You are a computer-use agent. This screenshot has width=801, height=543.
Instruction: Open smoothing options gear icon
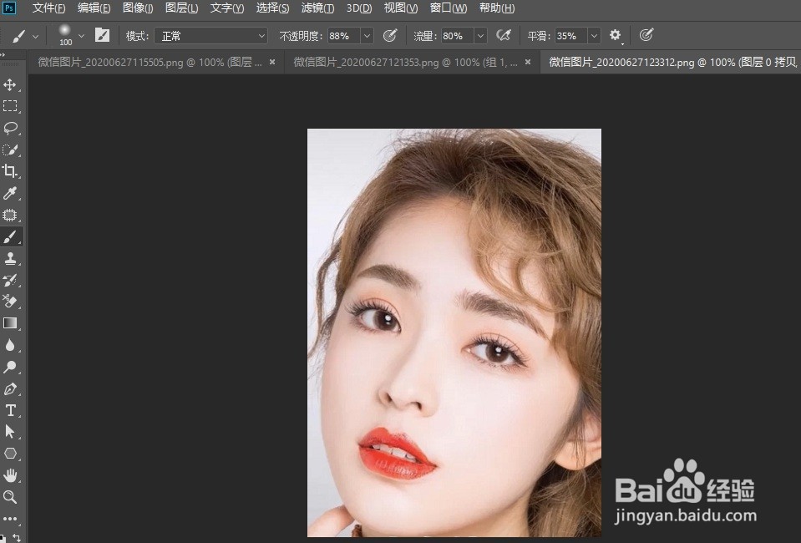click(x=616, y=35)
